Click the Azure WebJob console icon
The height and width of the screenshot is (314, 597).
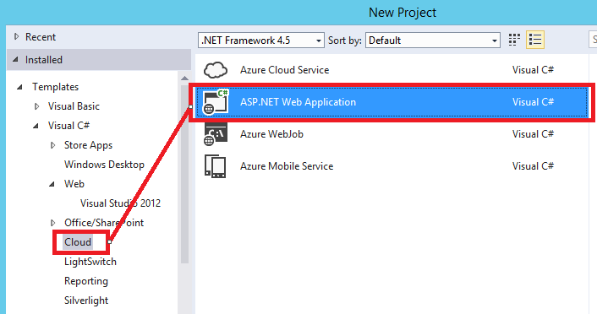click(216, 134)
